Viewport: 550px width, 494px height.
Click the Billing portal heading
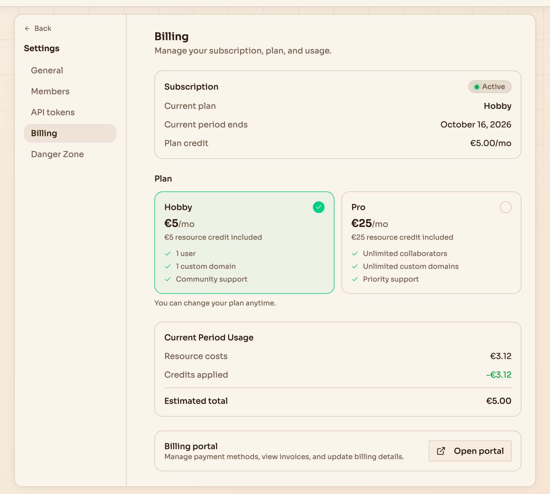[x=191, y=446]
